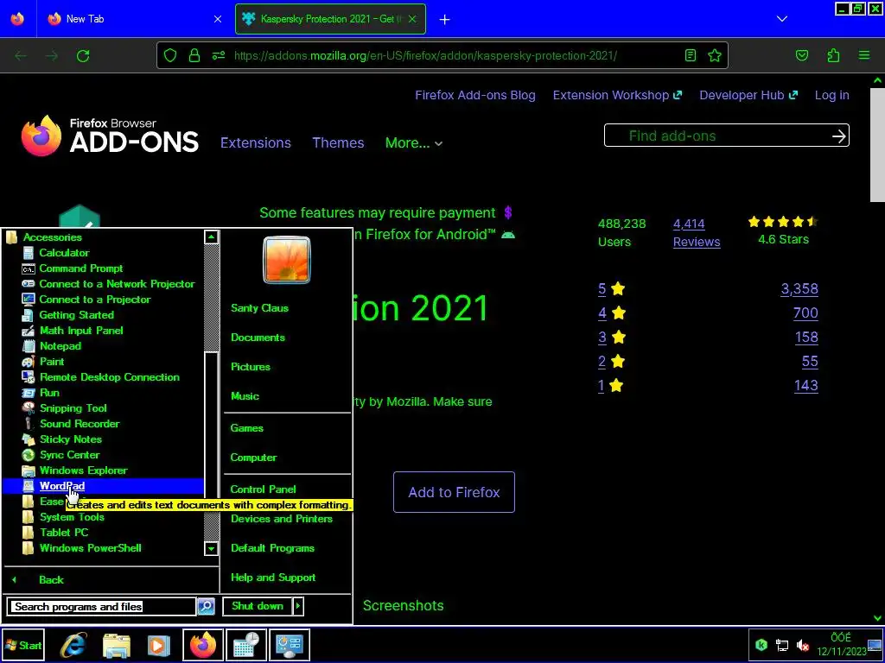
Task: Open Internet Explorer from the taskbar
Action: point(73,645)
